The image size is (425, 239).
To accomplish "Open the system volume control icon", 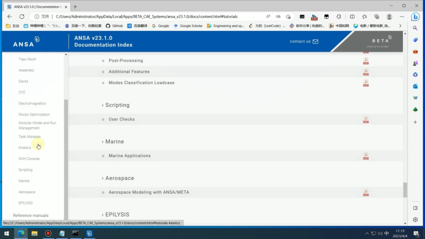I will pyautogui.click(x=380, y=233).
